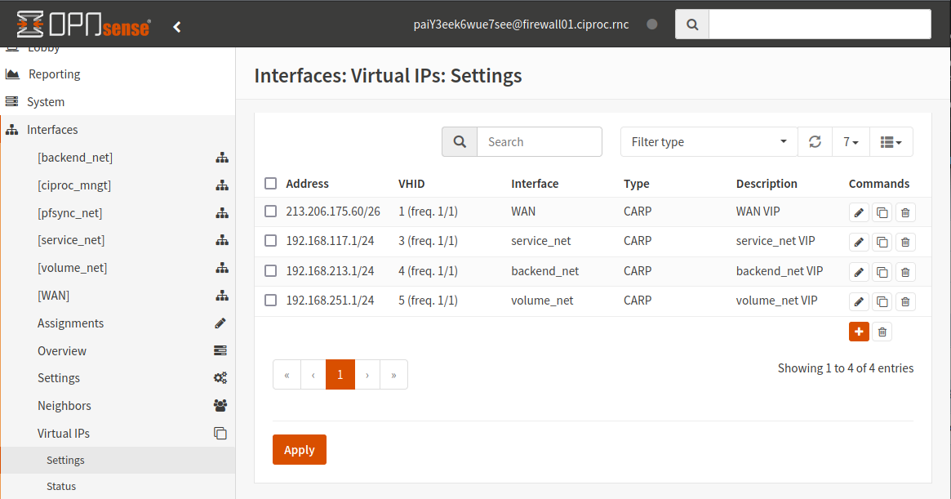The height and width of the screenshot is (499, 951).
Task: Open the Assignments pencil icon in sidebar
Action: tap(220, 323)
